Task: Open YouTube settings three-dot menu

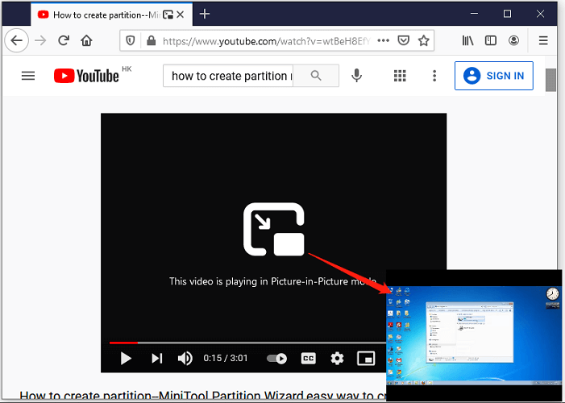Action: (x=434, y=76)
